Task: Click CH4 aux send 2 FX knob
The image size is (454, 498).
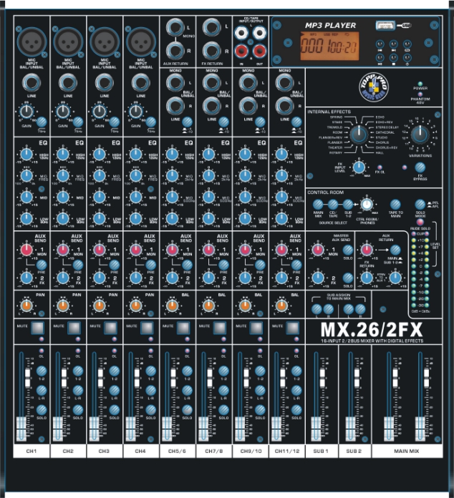Action: coord(136,278)
